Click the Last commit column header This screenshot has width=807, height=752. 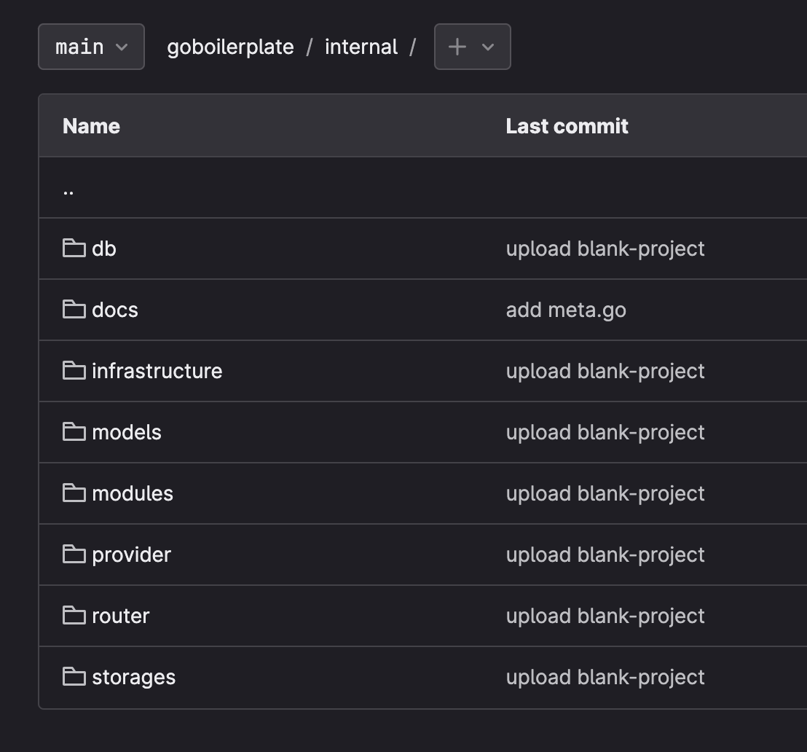(567, 126)
